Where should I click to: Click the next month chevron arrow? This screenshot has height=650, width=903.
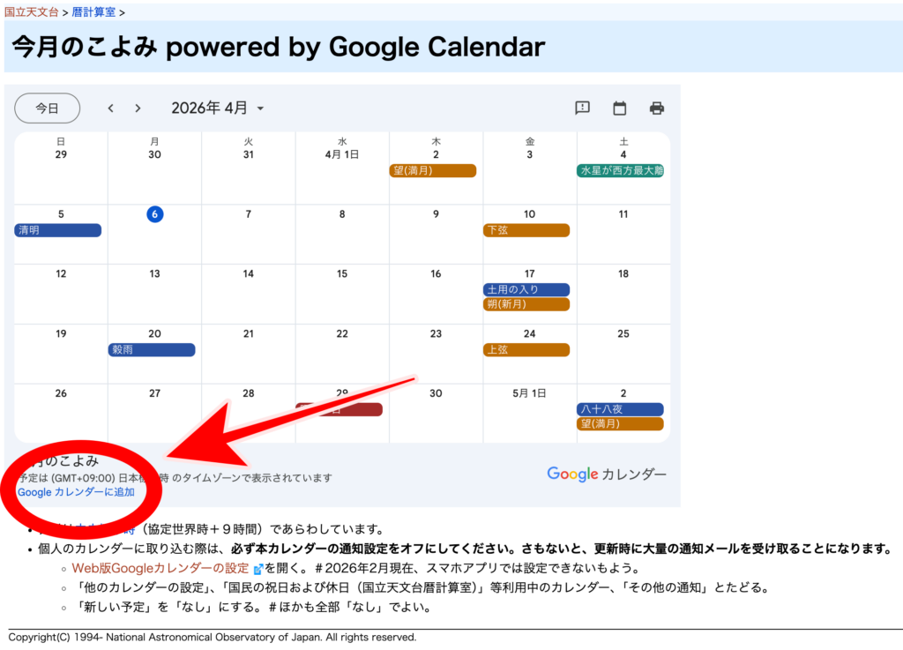[x=138, y=108]
